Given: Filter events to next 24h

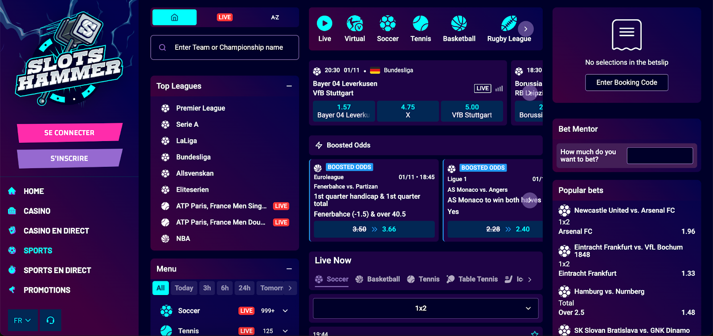Looking at the screenshot, I should point(244,288).
